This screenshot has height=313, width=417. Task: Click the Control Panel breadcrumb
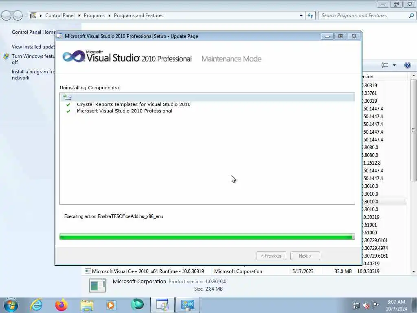pos(60,15)
